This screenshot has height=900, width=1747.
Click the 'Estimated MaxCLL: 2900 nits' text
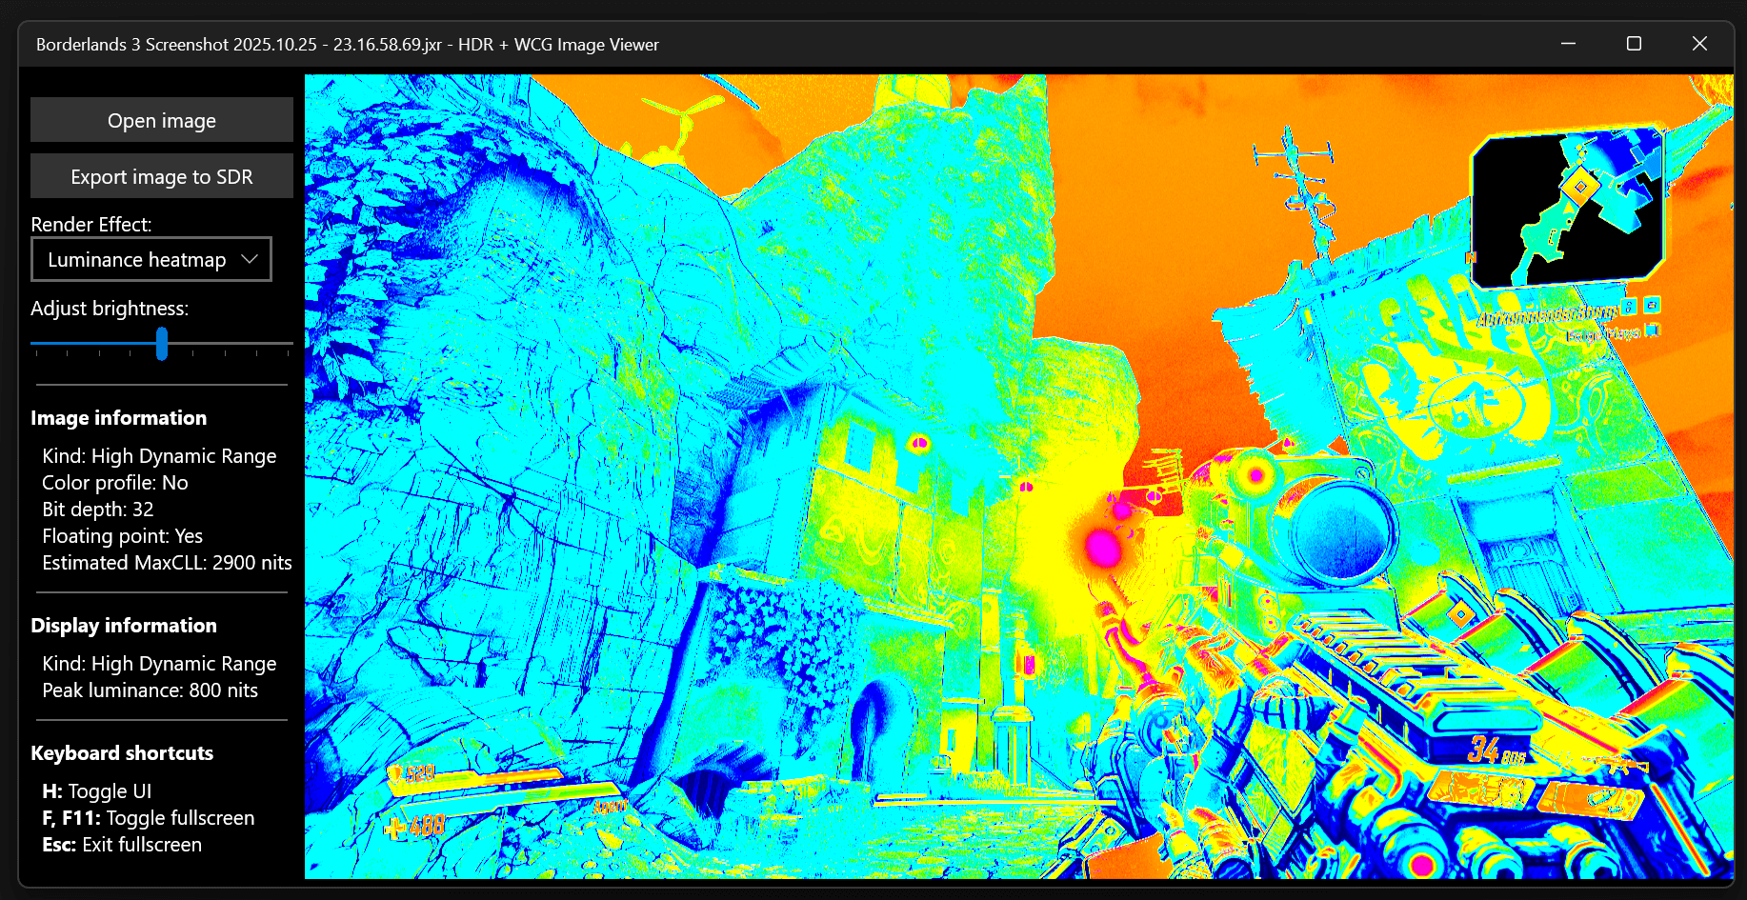pos(167,563)
